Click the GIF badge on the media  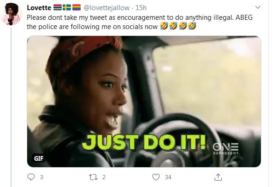39,158
